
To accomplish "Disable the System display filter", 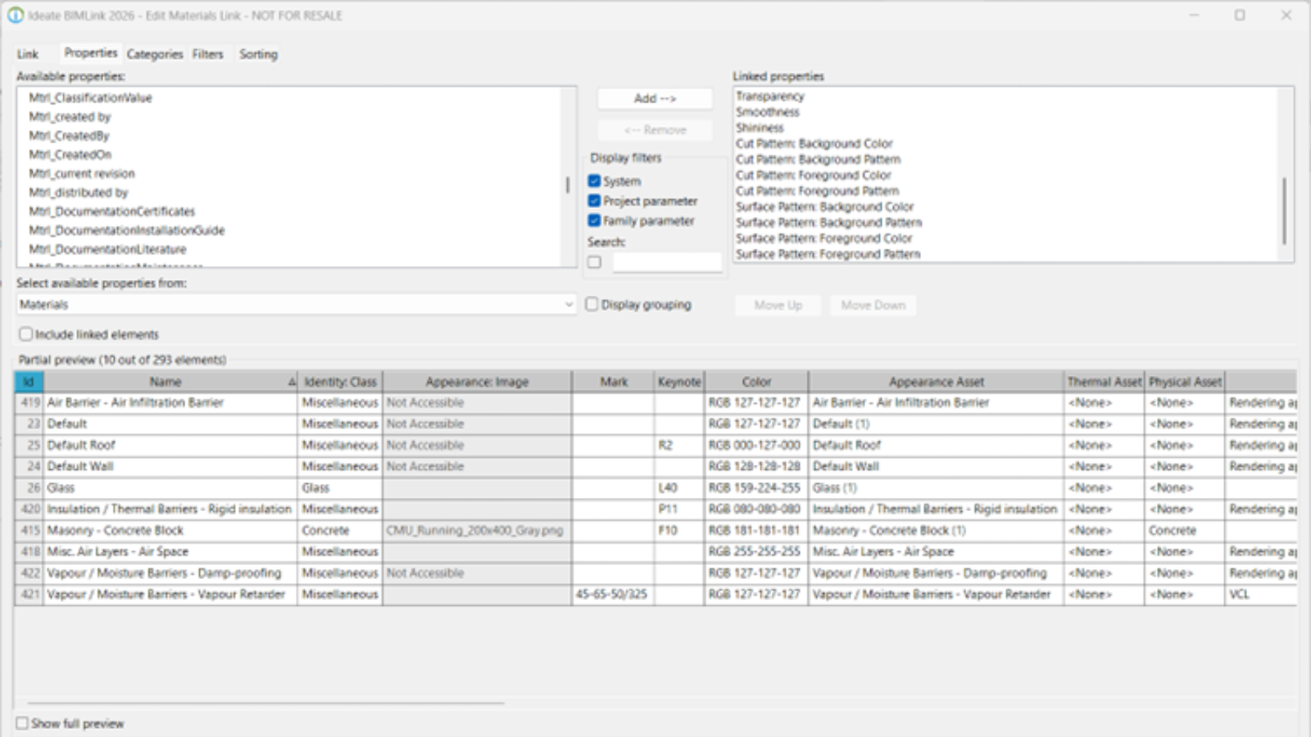I will pos(593,182).
